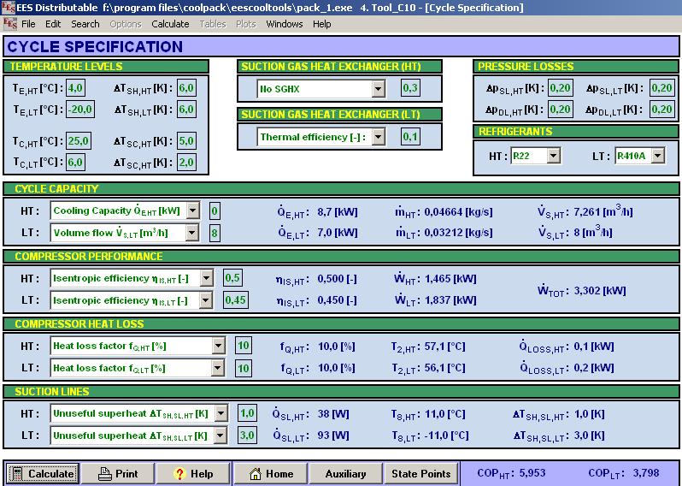This screenshot has height=486, width=682.
Task: Open the Search menu
Action: [x=85, y=24]
